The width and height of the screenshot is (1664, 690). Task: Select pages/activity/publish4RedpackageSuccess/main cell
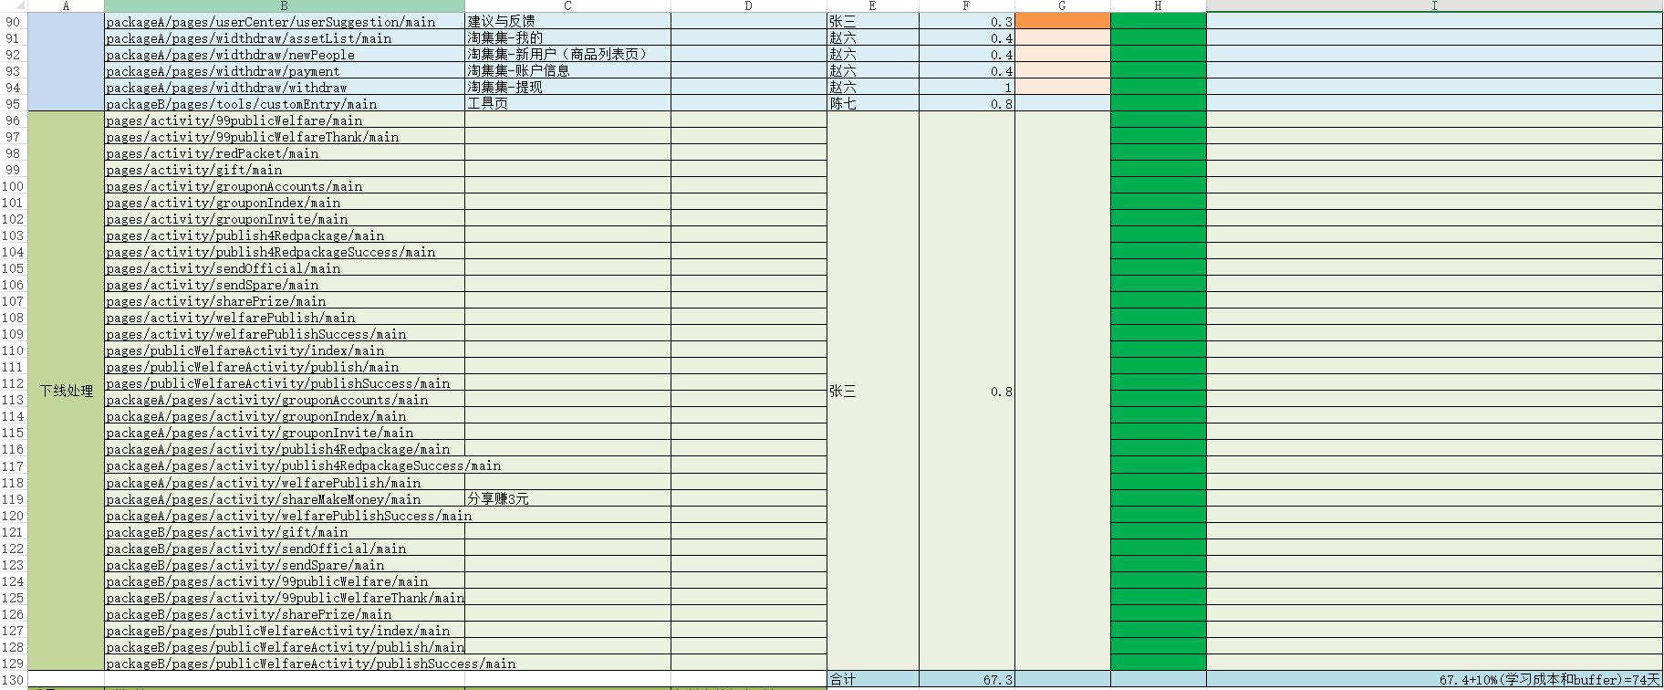(x=285, y=251)
